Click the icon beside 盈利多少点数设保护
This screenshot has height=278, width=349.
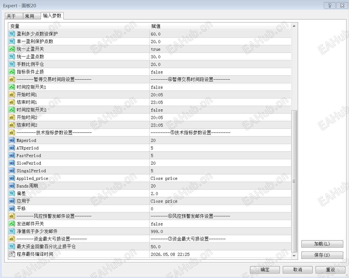[x=12, y=34]
